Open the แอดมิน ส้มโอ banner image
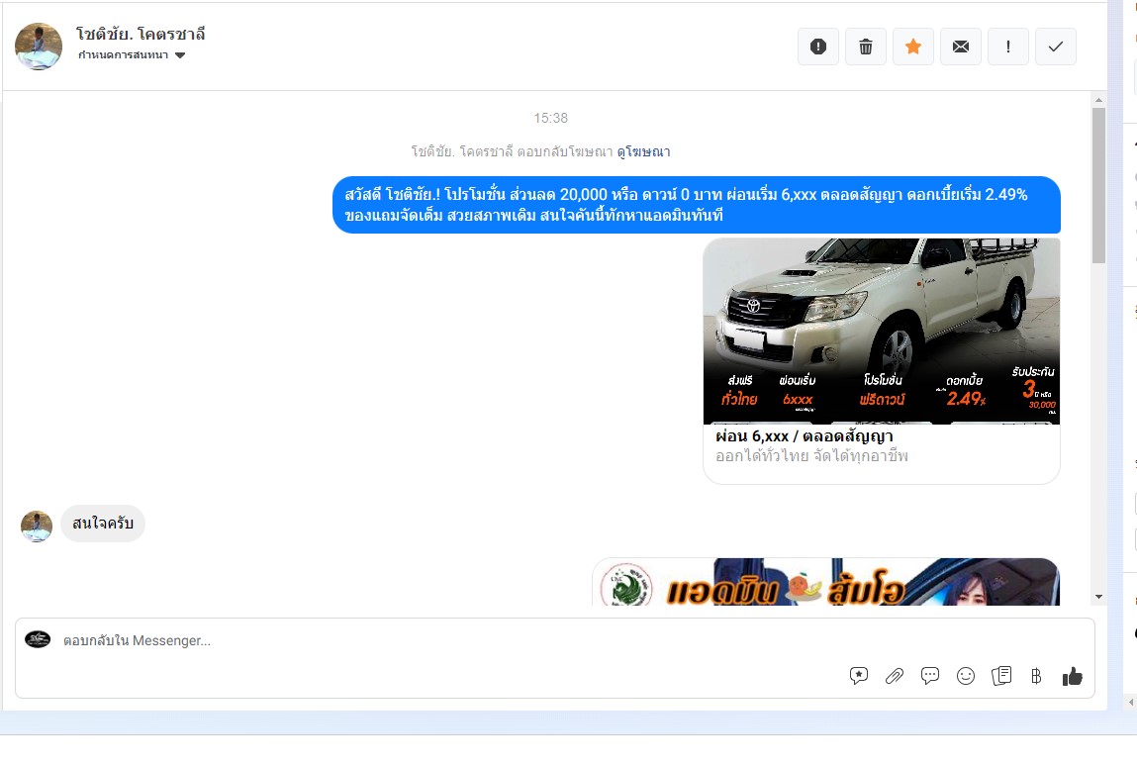The height and width of the screenshot is (766, 1137). click(826, 582)
